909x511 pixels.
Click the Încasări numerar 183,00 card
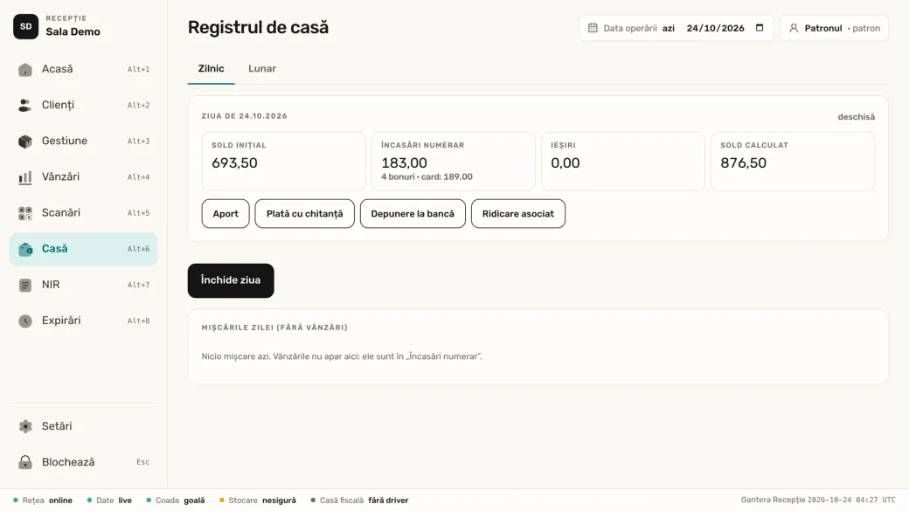454,161
